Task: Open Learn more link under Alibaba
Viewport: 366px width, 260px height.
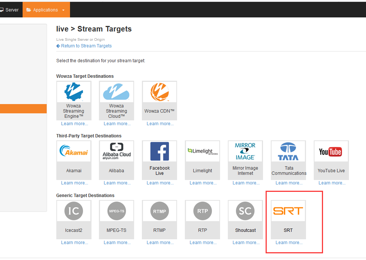Action: tap(117, 183)
